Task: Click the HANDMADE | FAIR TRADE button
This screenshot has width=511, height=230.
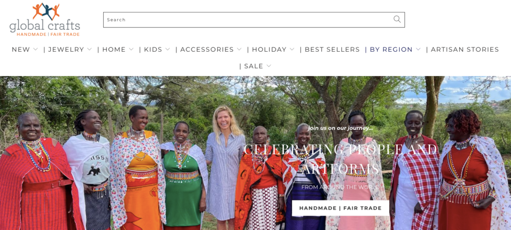Action: (x=340, y=208)
